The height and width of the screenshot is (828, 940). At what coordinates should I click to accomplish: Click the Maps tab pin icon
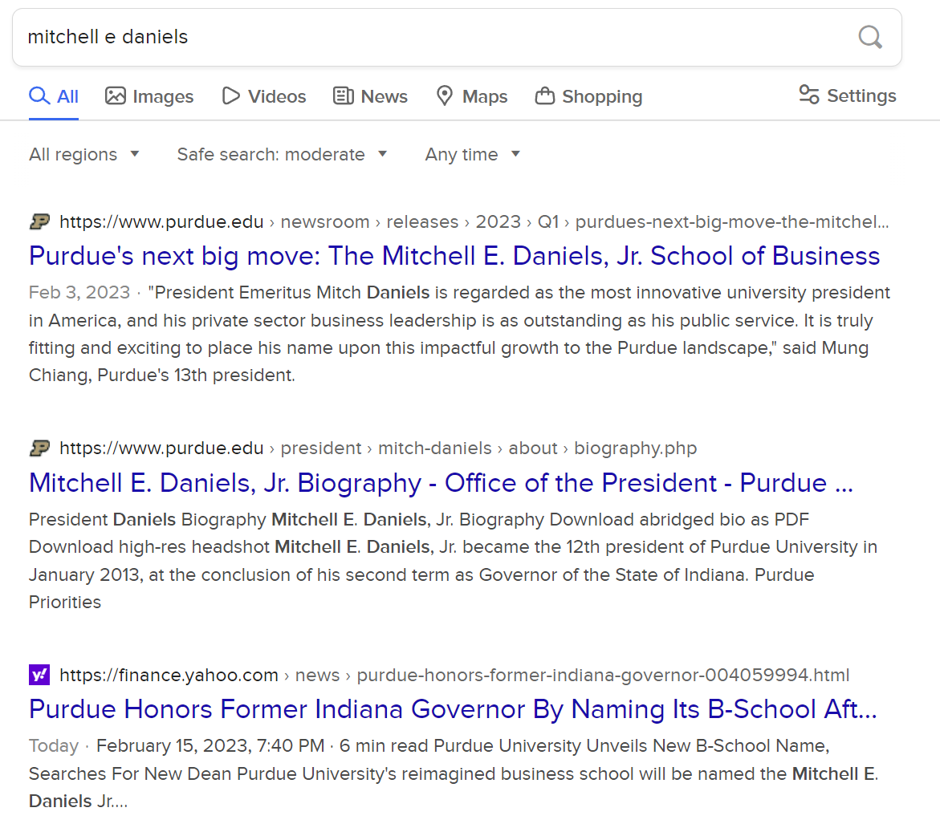[x=444, y=95]
